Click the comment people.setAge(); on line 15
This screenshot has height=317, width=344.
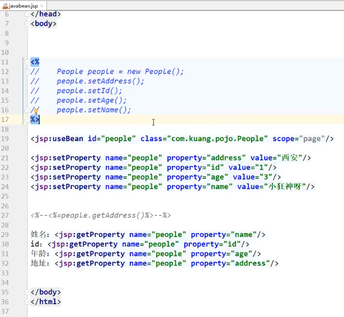click(91, 100)
